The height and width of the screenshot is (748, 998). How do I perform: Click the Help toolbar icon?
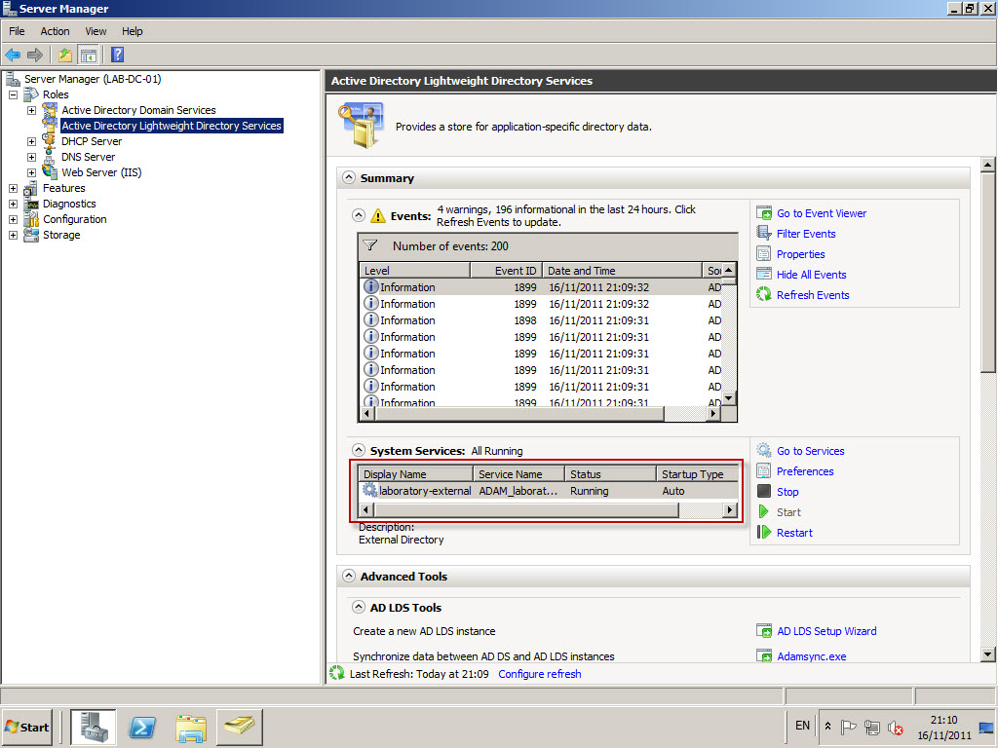point(118,55)
